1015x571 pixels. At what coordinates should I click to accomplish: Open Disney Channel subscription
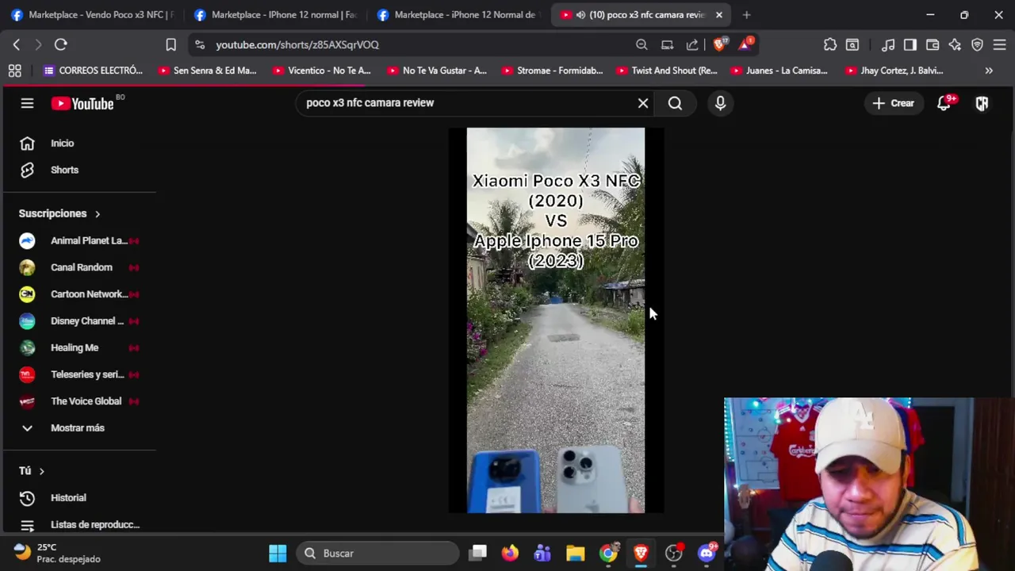[79, 321]
